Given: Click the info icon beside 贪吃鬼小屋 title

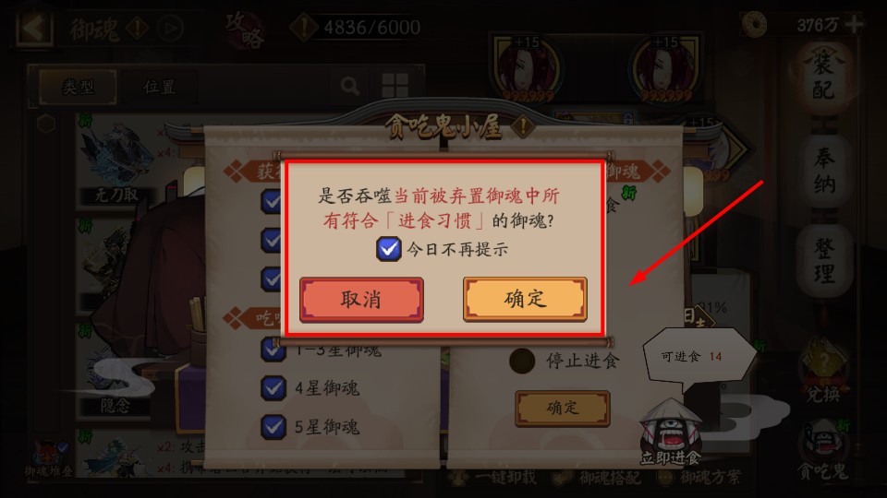Looking at the screenshot, I should coord(523,125).
